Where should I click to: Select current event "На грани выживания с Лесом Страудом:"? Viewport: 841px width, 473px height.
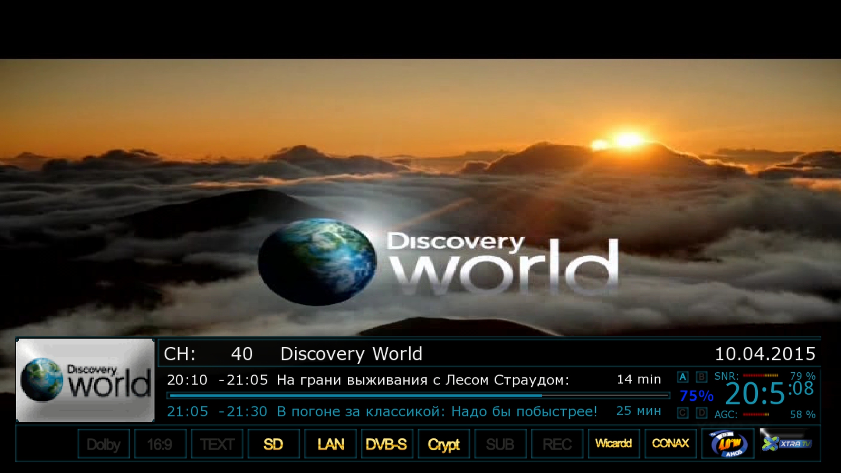point(423,380)
